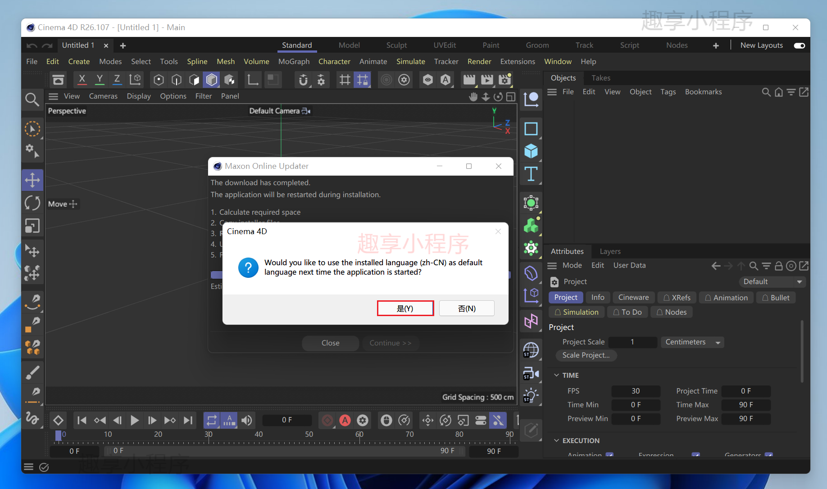Viewport: 827px width, 489px height.
Task: Switch to the Layers tab
Action: point(610,251)
